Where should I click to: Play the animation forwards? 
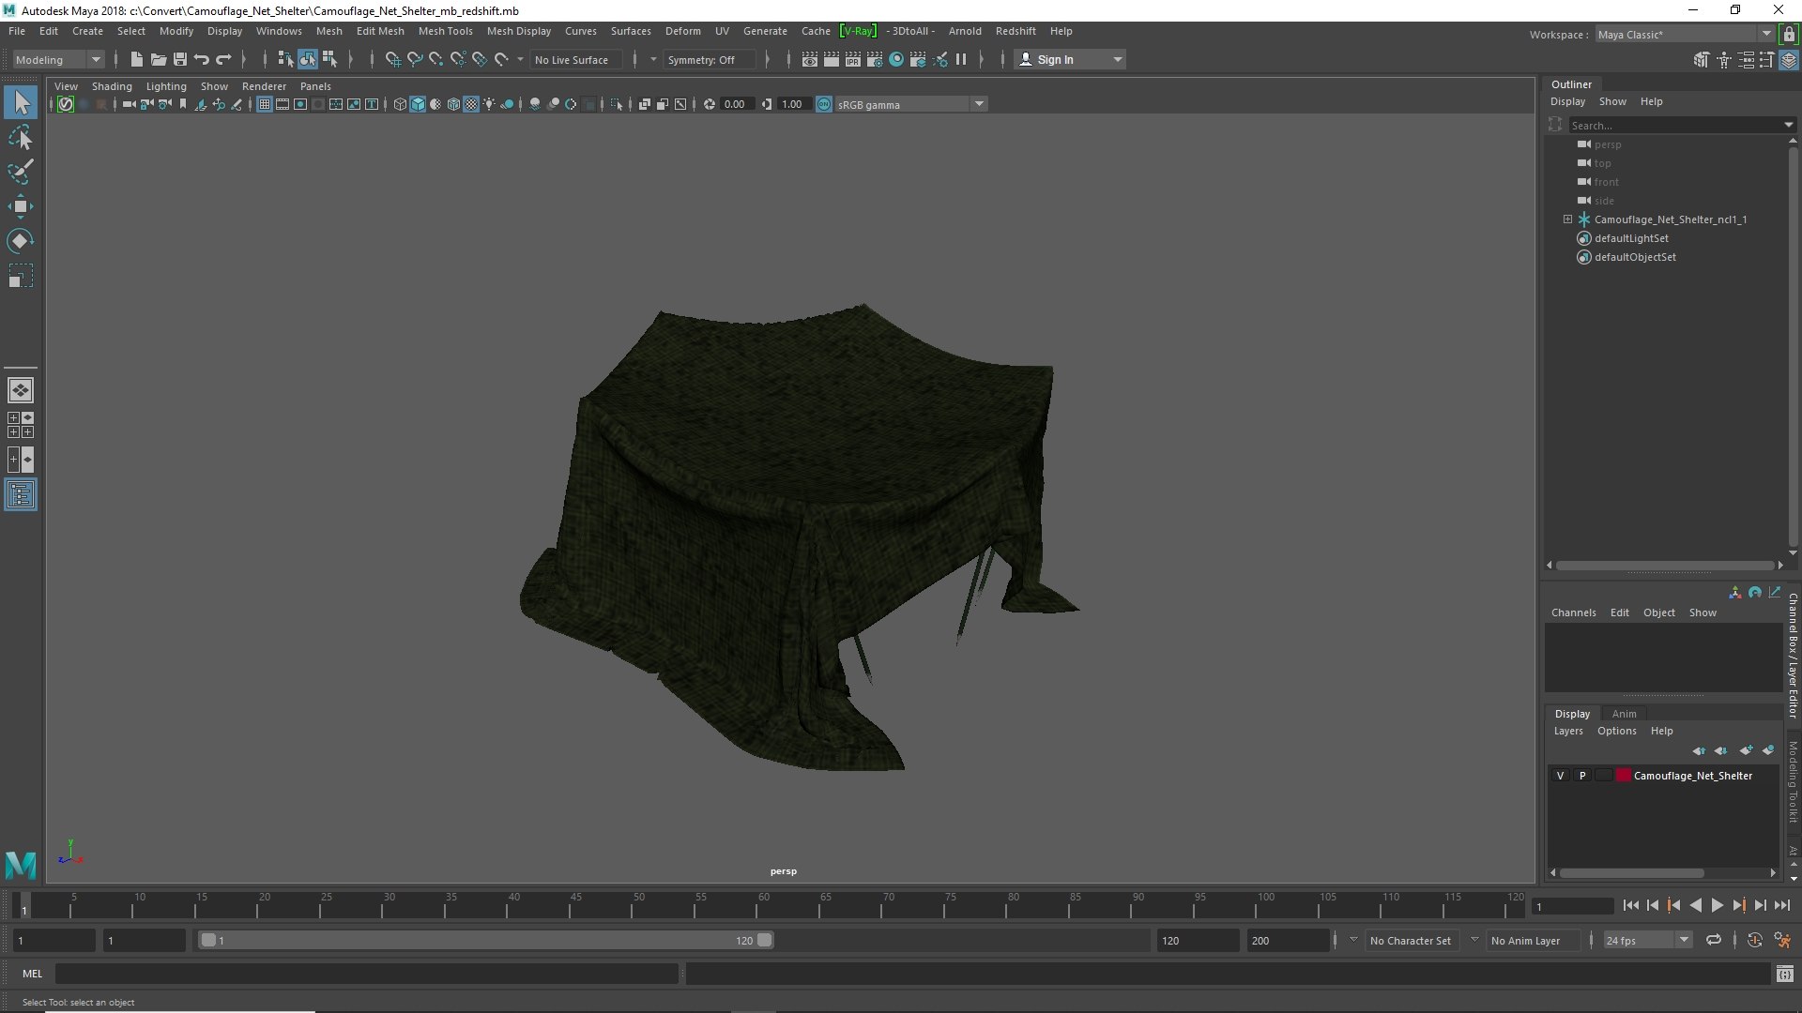[x=1717, y=905]
